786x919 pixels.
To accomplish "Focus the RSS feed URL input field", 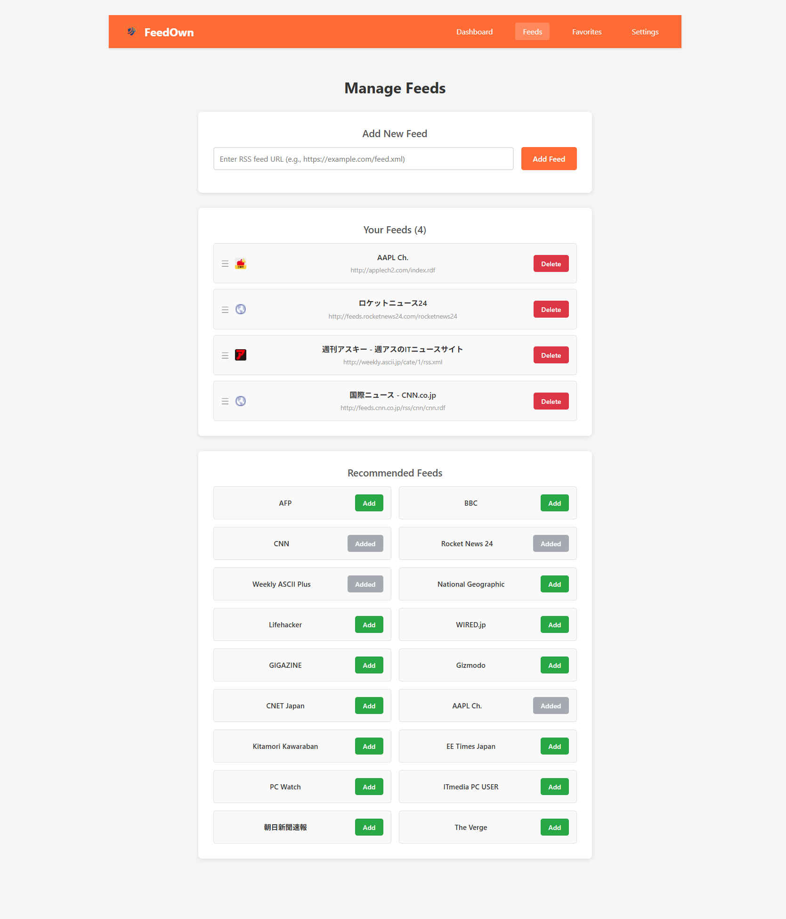I will coord(363,159).
